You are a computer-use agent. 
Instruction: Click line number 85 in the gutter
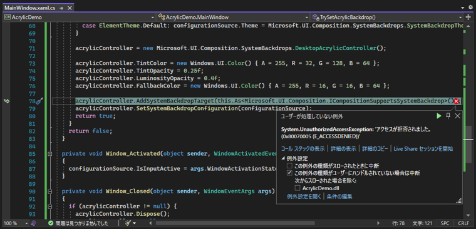pos(32,154)
